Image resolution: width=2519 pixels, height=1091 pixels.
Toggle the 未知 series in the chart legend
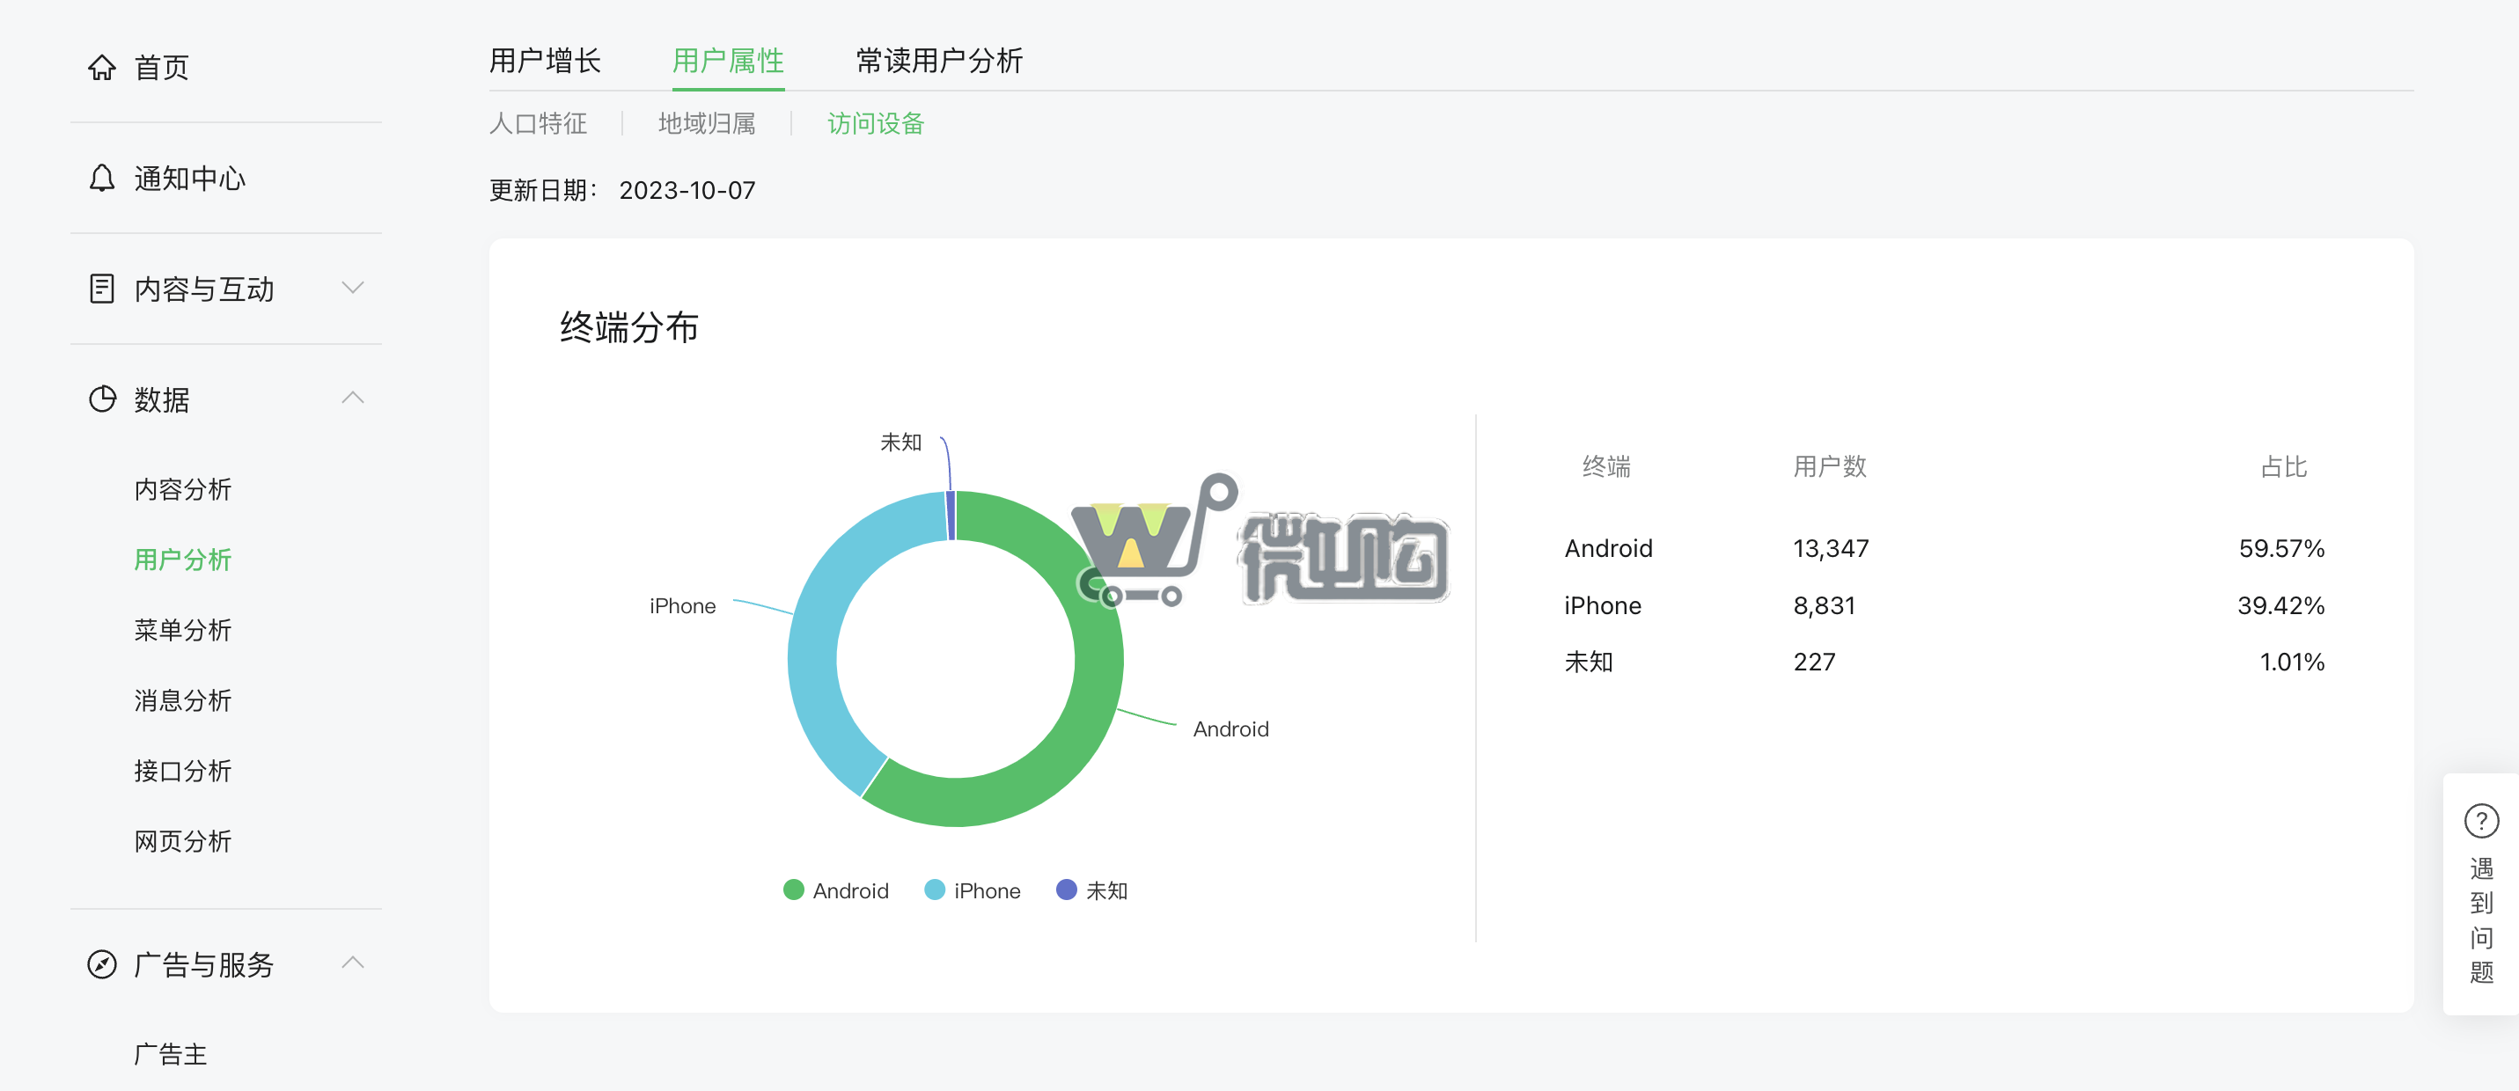[1093, 890]
